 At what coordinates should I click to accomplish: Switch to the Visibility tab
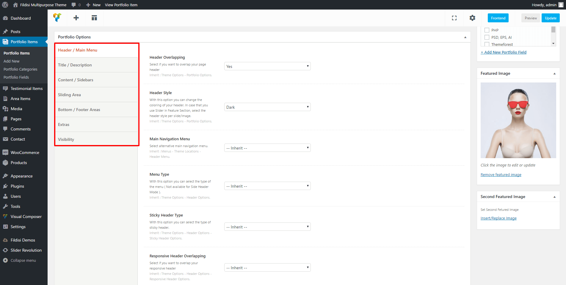[96, 139]
